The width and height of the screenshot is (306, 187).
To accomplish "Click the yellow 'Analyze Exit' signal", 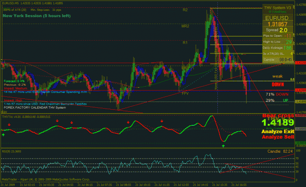I will click(278, 132).
